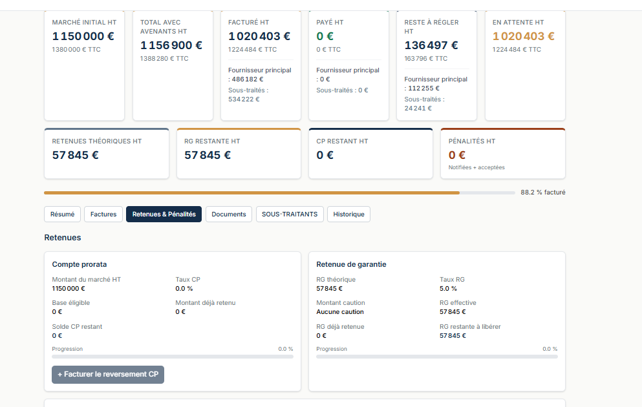Screen dimensions: 642x407
Task: Click the Retenue de garantie progression bar
Action: click(437, 357)
